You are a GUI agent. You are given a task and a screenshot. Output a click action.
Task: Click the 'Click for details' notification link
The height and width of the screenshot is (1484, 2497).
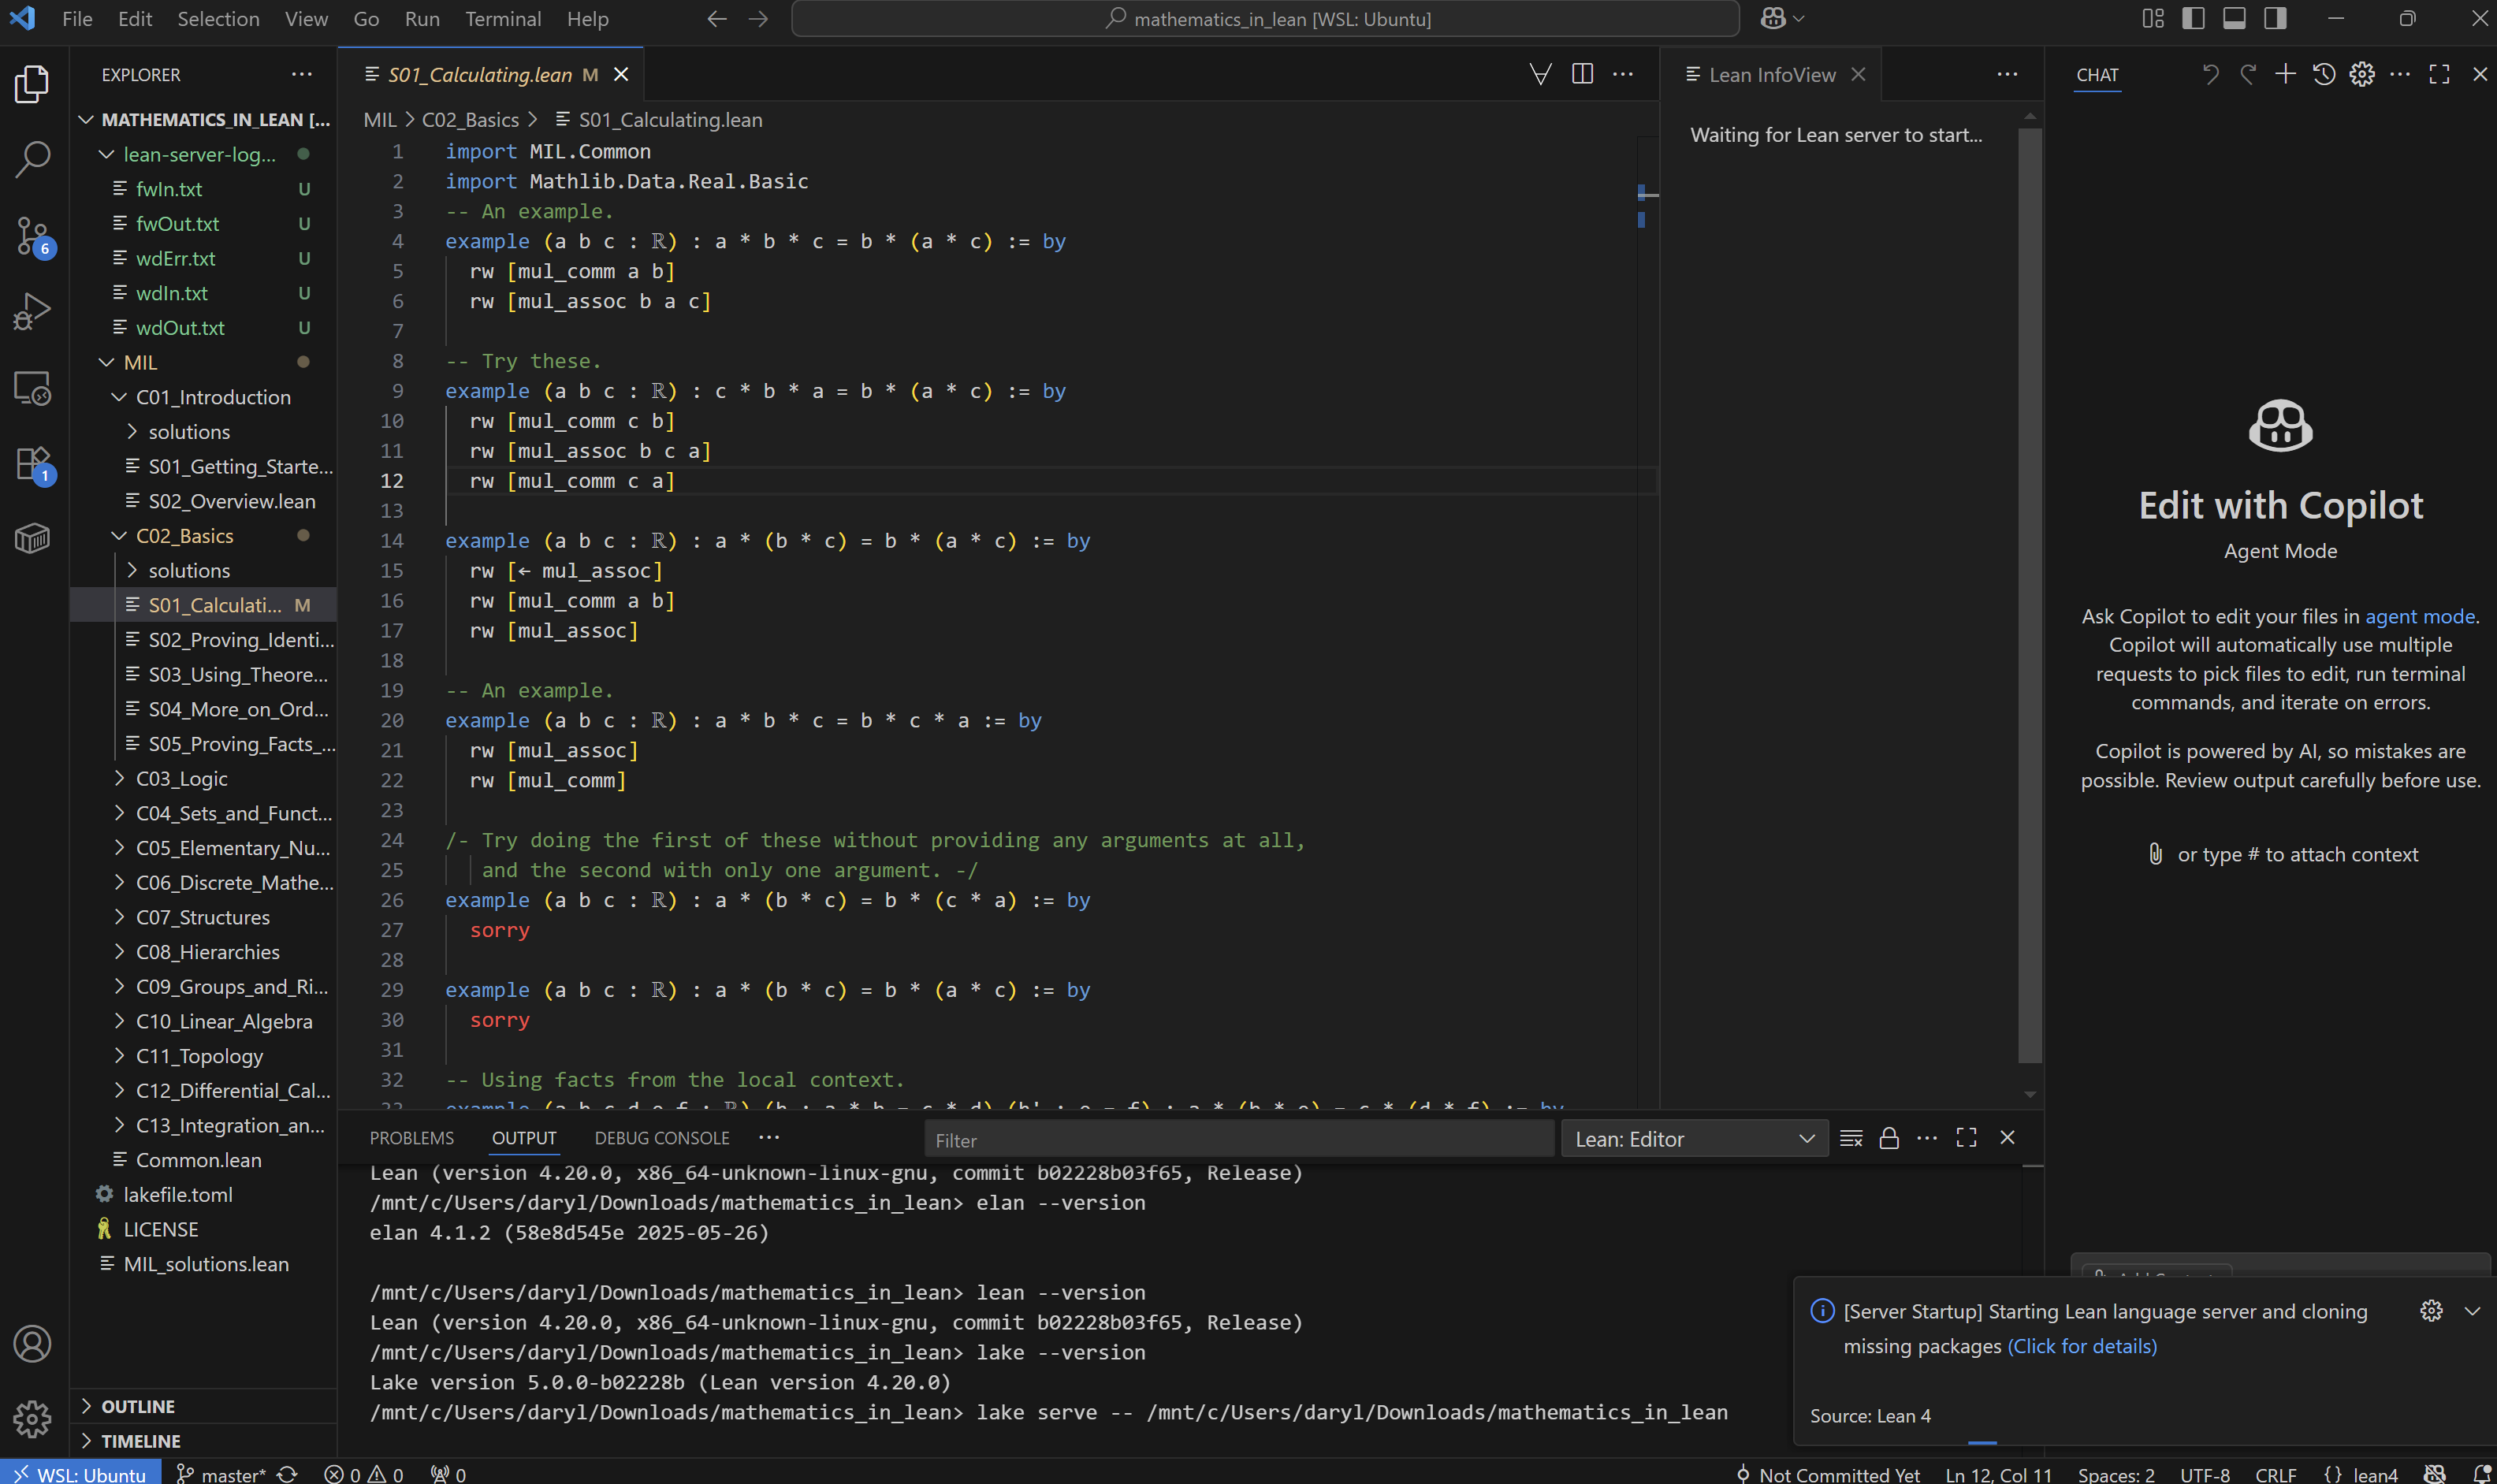pyautogui.click(x=2082, y=1346)
